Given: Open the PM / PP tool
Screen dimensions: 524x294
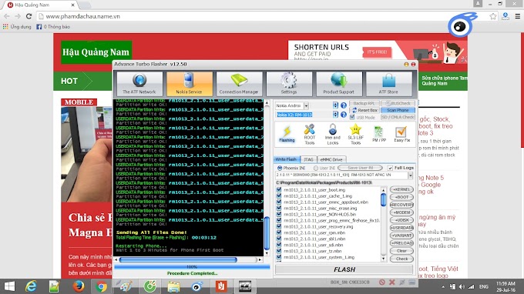Looking at the screenshot, I should (x=378, y=134).
